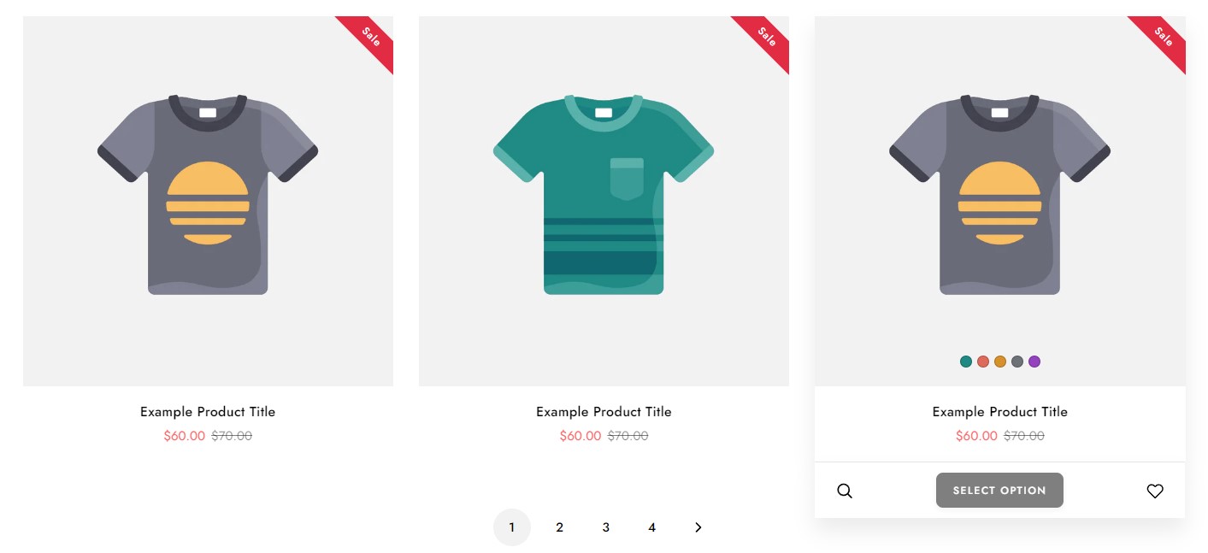Jump to page 3
Viewport: 1208px width, 553px height.
pos(605,527)
